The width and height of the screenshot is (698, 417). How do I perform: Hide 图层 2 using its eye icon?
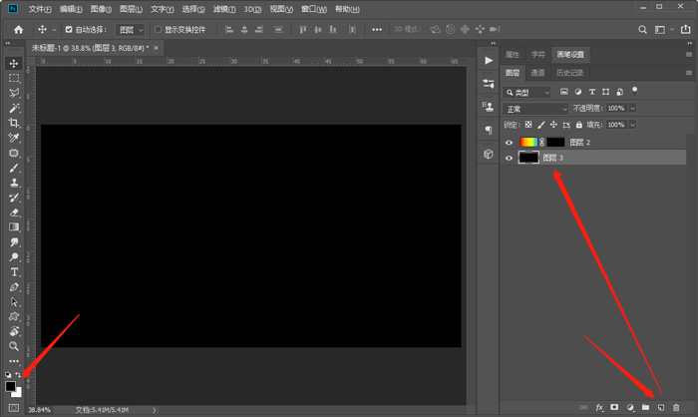(510, 143)
